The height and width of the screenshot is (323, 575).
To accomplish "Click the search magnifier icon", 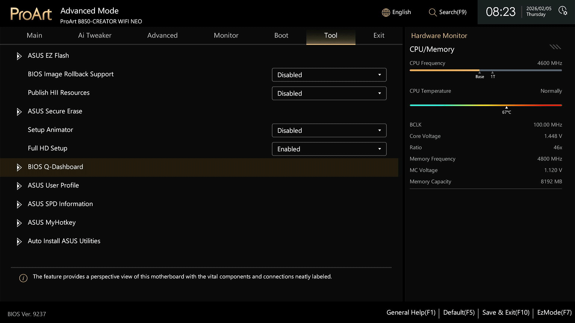I will (x=432, y=12).
